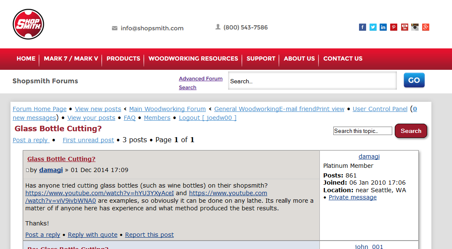Open the Mark 7 / Mark V menu
The width and height of the screenshot is (452, 249).
tap(71, 58)
